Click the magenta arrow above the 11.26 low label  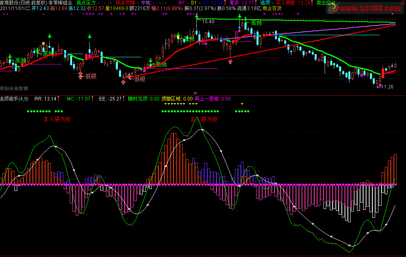(380, 84)
